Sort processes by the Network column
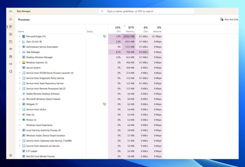This screenshot has width=245, height=167. point(156,29)
